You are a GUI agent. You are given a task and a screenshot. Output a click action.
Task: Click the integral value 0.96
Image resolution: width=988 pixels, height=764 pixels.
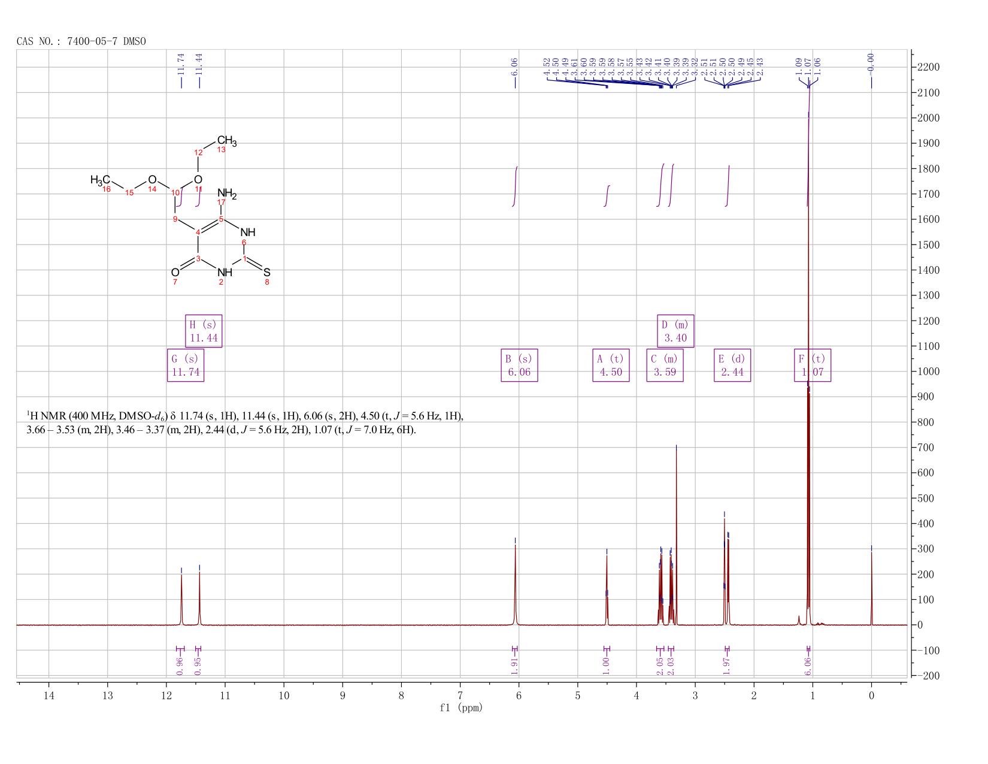coord(180,666)
